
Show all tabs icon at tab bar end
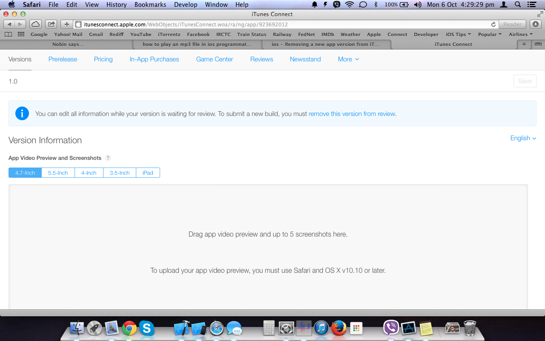coord(538,44)
